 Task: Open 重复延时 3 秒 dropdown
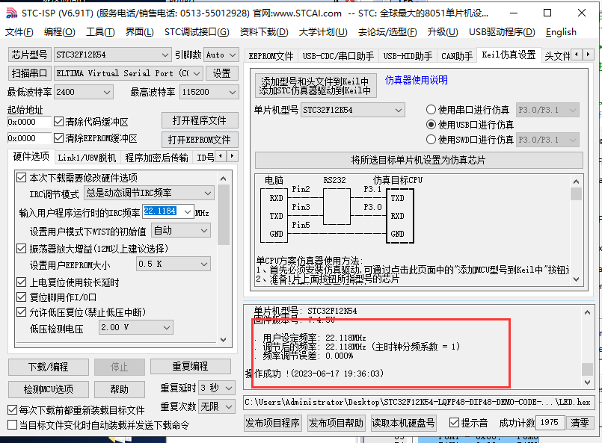coord(217,388)
